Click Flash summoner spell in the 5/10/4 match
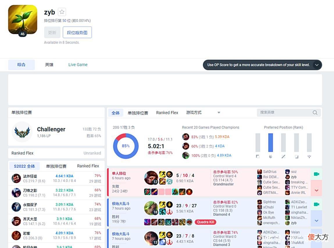Screen dimensions: 334x248 click(162, 174)
